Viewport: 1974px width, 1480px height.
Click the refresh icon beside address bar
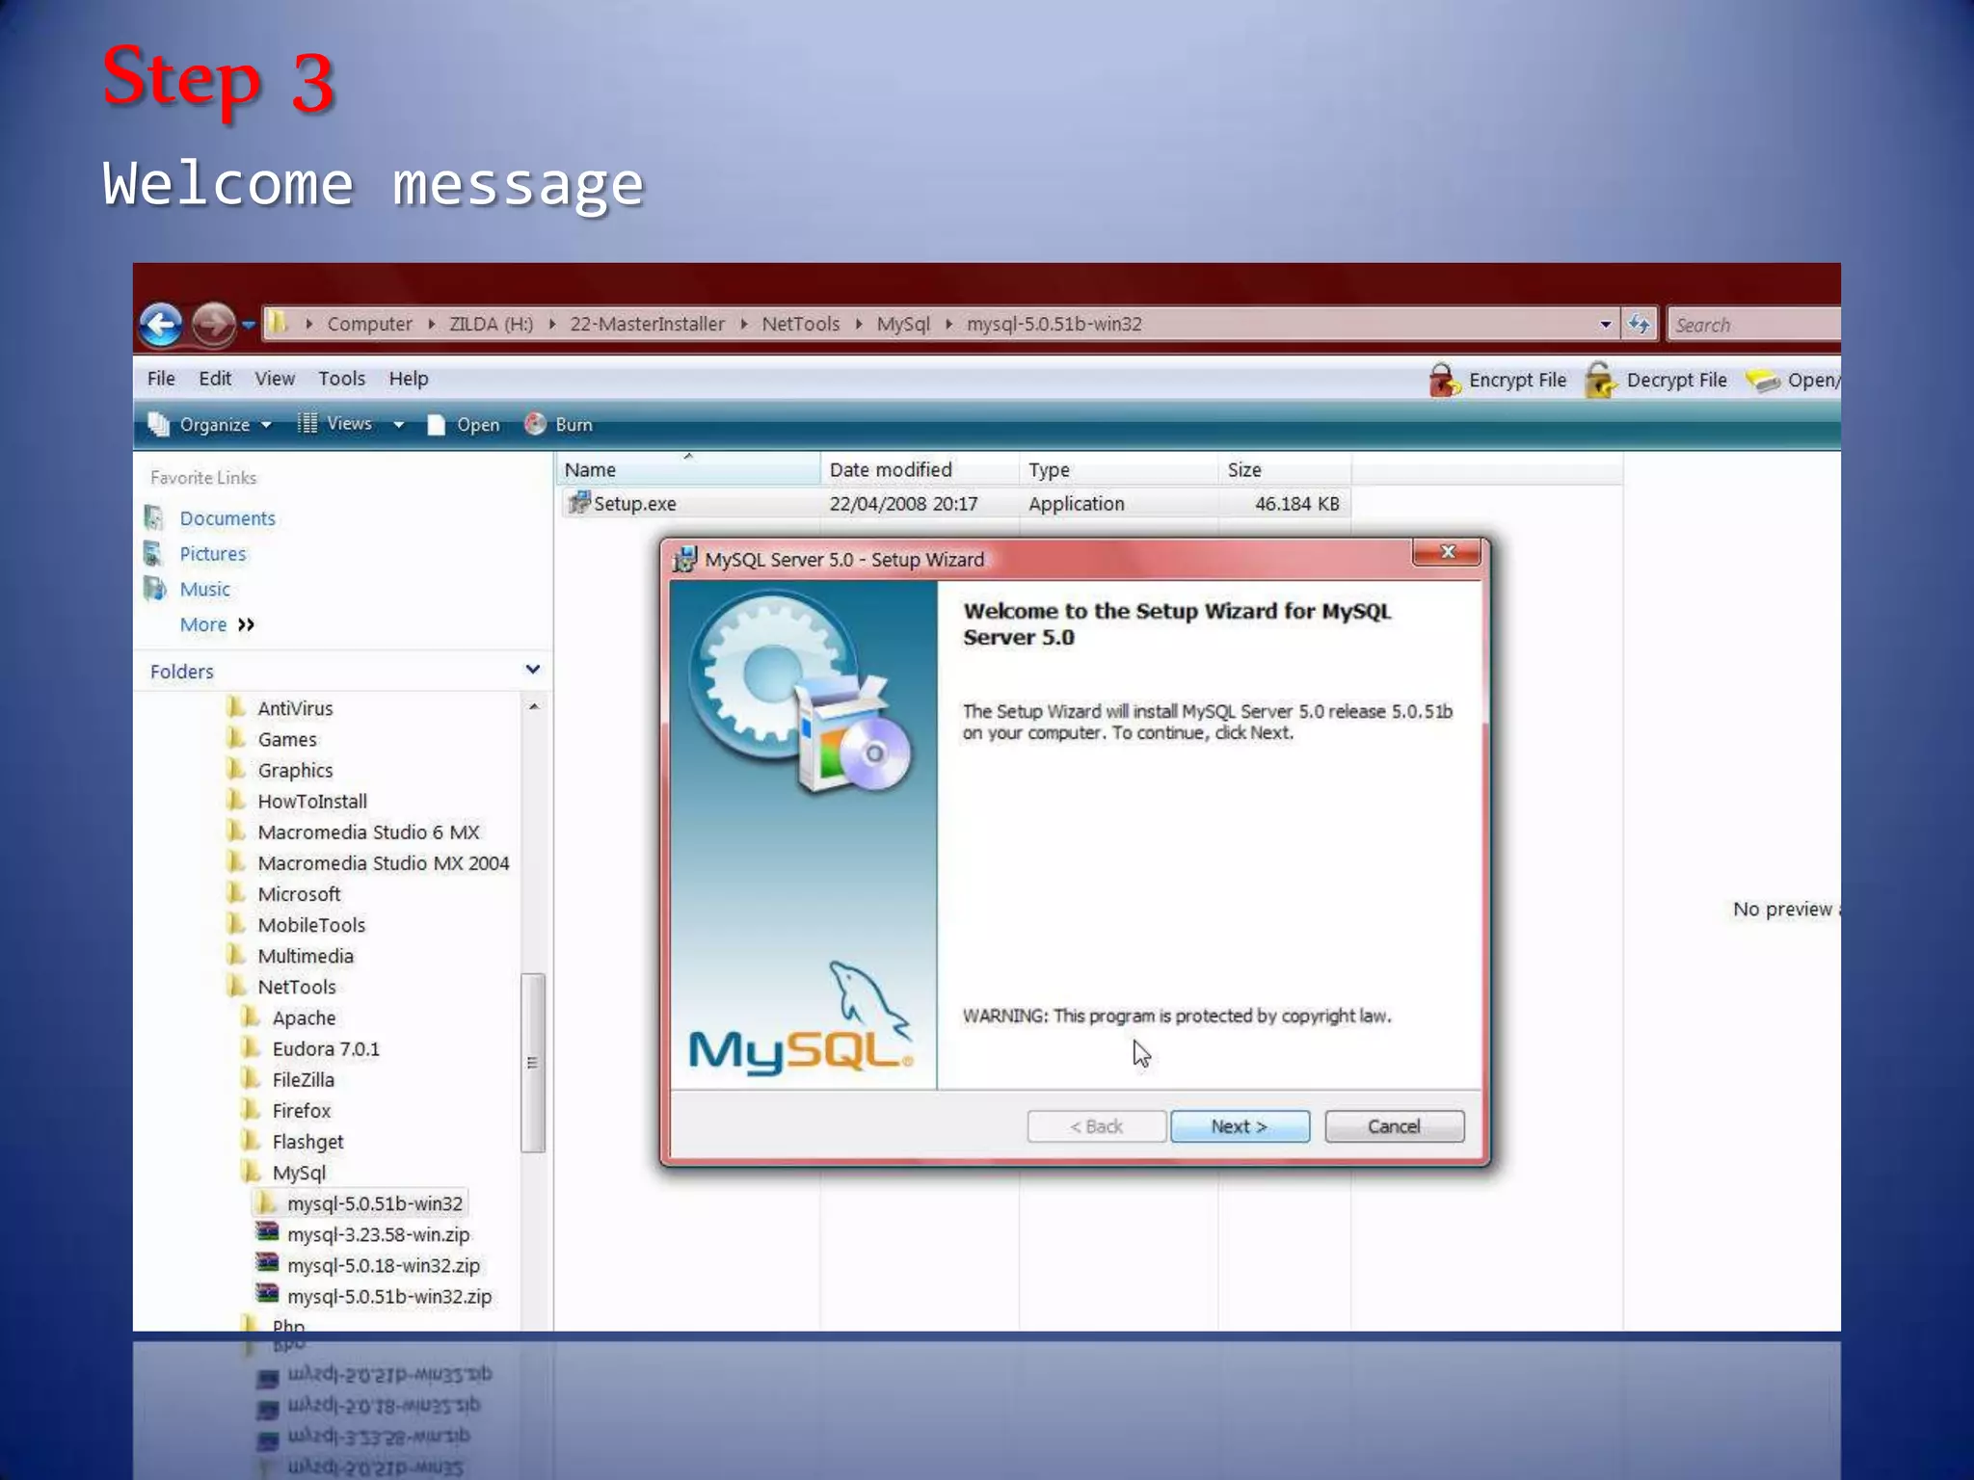tap(1640, 324)
